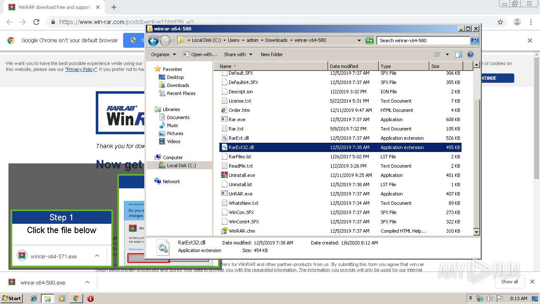Open the Explorer help question-mark icon

[x=470, y=54]
